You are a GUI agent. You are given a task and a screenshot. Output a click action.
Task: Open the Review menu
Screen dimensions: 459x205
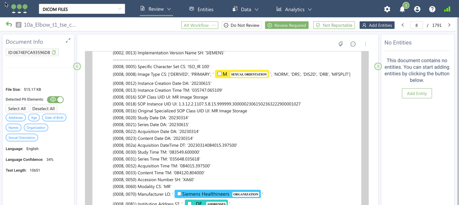pyautogui.click(x=156, y=9)
